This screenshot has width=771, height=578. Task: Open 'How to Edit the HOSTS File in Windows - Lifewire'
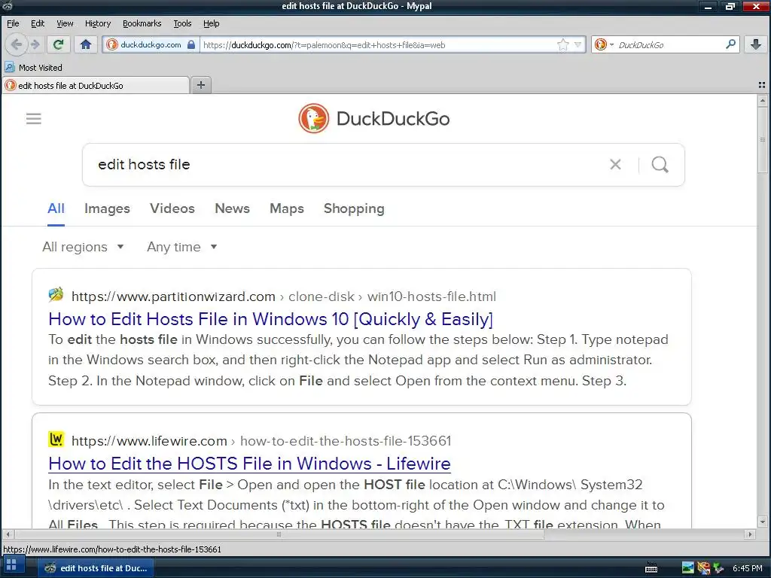(249, 464)
